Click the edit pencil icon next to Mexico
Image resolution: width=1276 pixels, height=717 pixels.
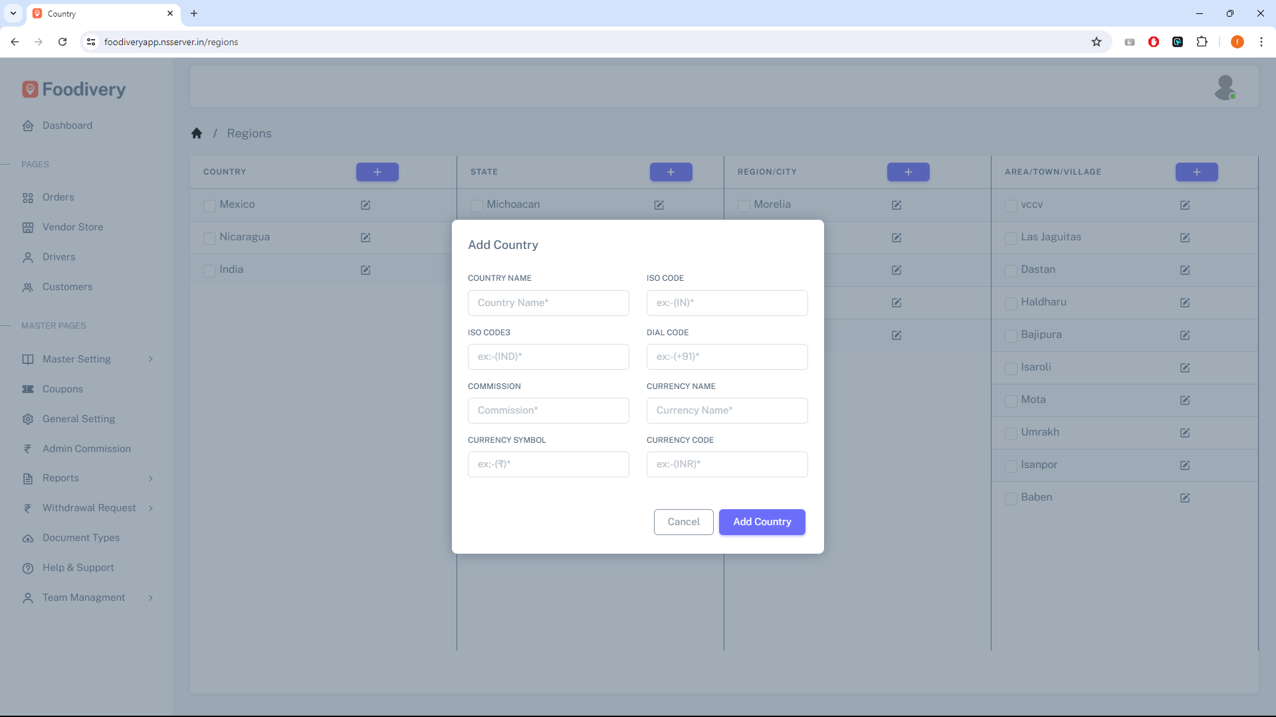[x=366, y=205]
